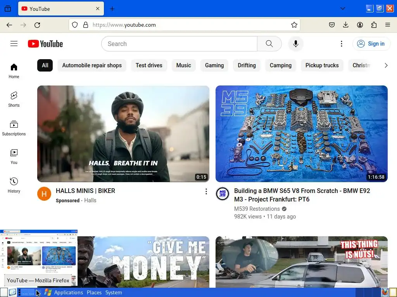Click the site security padlock icon
This screenshot has height=297, width=397.
click(x=86, y=25)
